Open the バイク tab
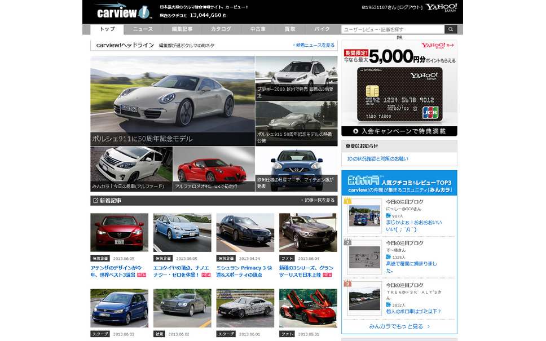The image size is (546, 341). [322, 29]
